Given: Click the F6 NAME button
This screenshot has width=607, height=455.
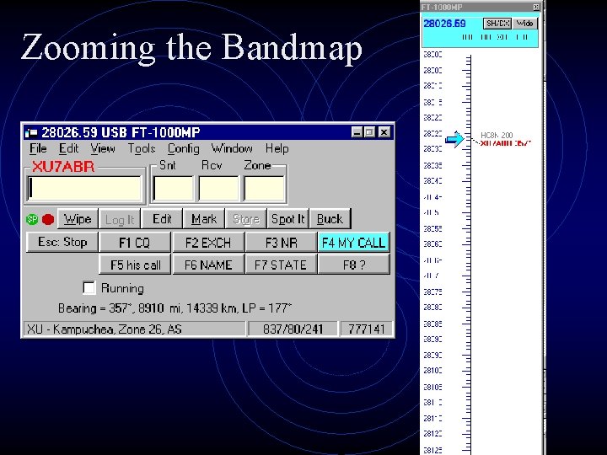Looking at the screenshot, I should tap(208, 265).
